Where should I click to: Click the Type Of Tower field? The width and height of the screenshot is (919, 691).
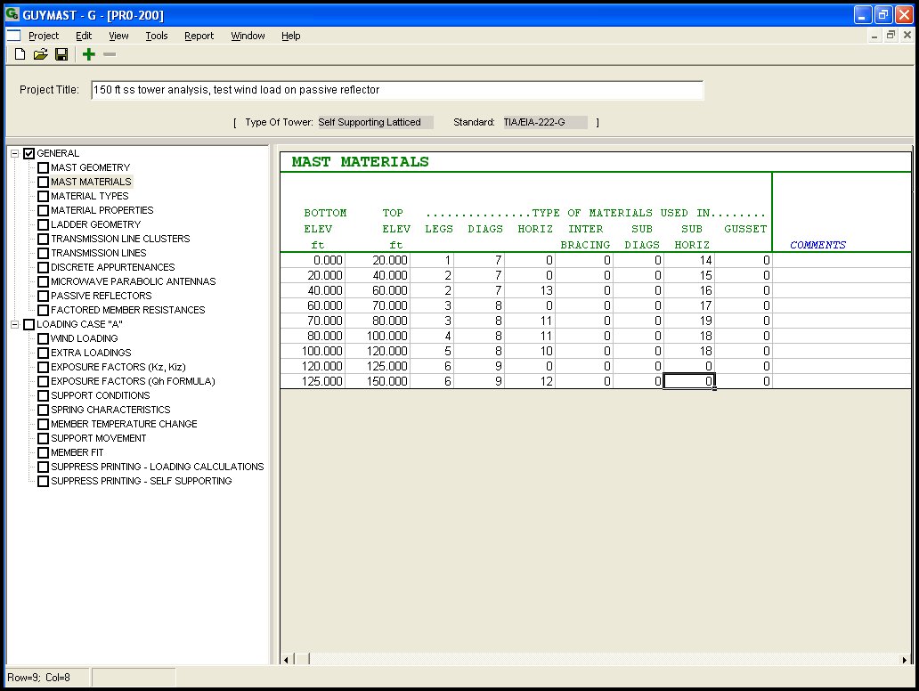pyautogui.click(x=375, y=123)
